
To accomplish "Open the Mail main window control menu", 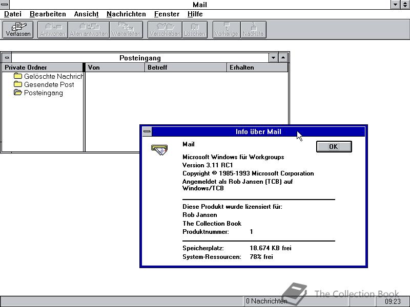I will 5,5.
